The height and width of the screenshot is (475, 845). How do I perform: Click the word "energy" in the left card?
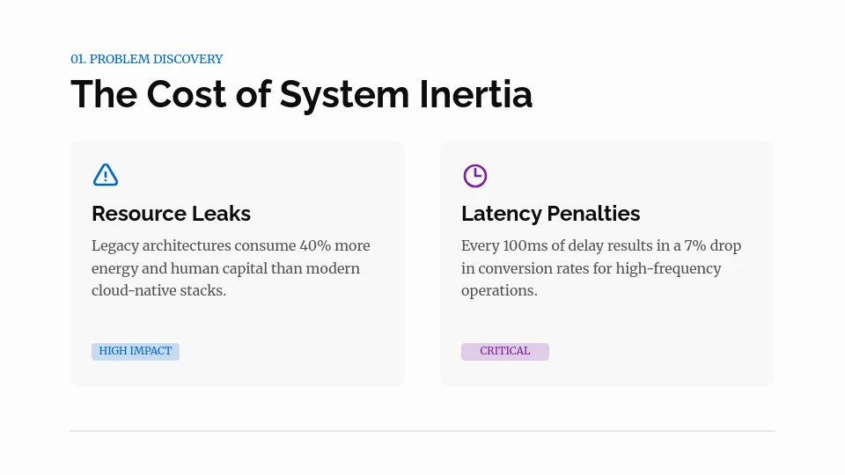coord(114,268)
